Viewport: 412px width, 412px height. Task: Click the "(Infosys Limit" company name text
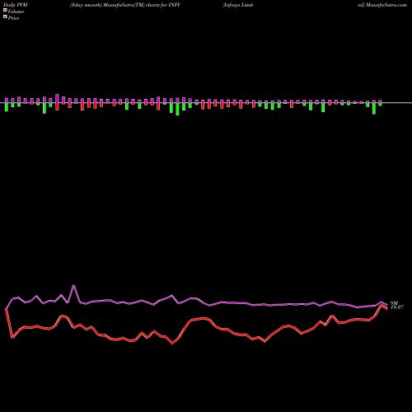238,5
